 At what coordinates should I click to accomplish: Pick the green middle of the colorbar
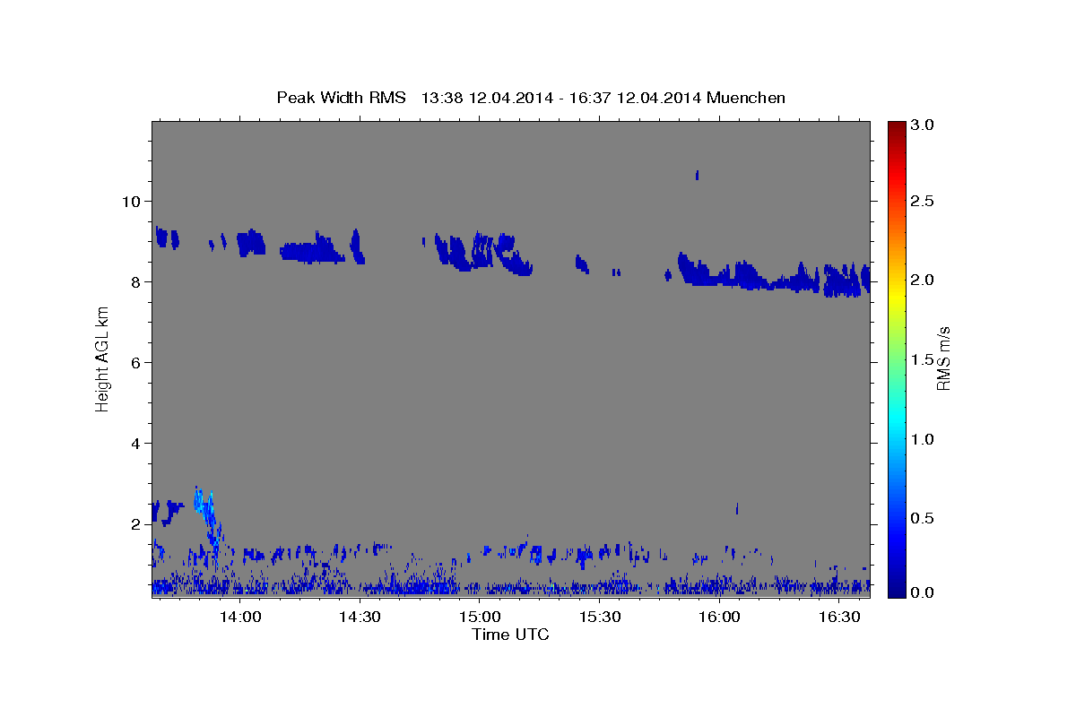(896, 359)
